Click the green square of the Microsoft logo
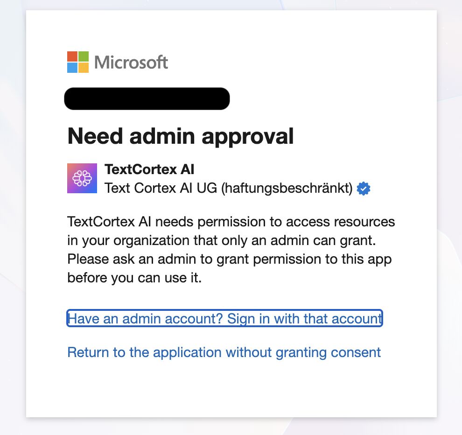 click(x=83, y=56)
